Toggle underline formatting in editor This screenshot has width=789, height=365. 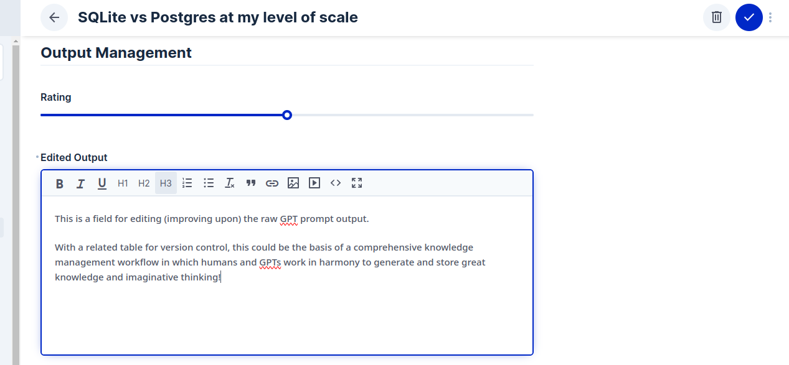102,183
